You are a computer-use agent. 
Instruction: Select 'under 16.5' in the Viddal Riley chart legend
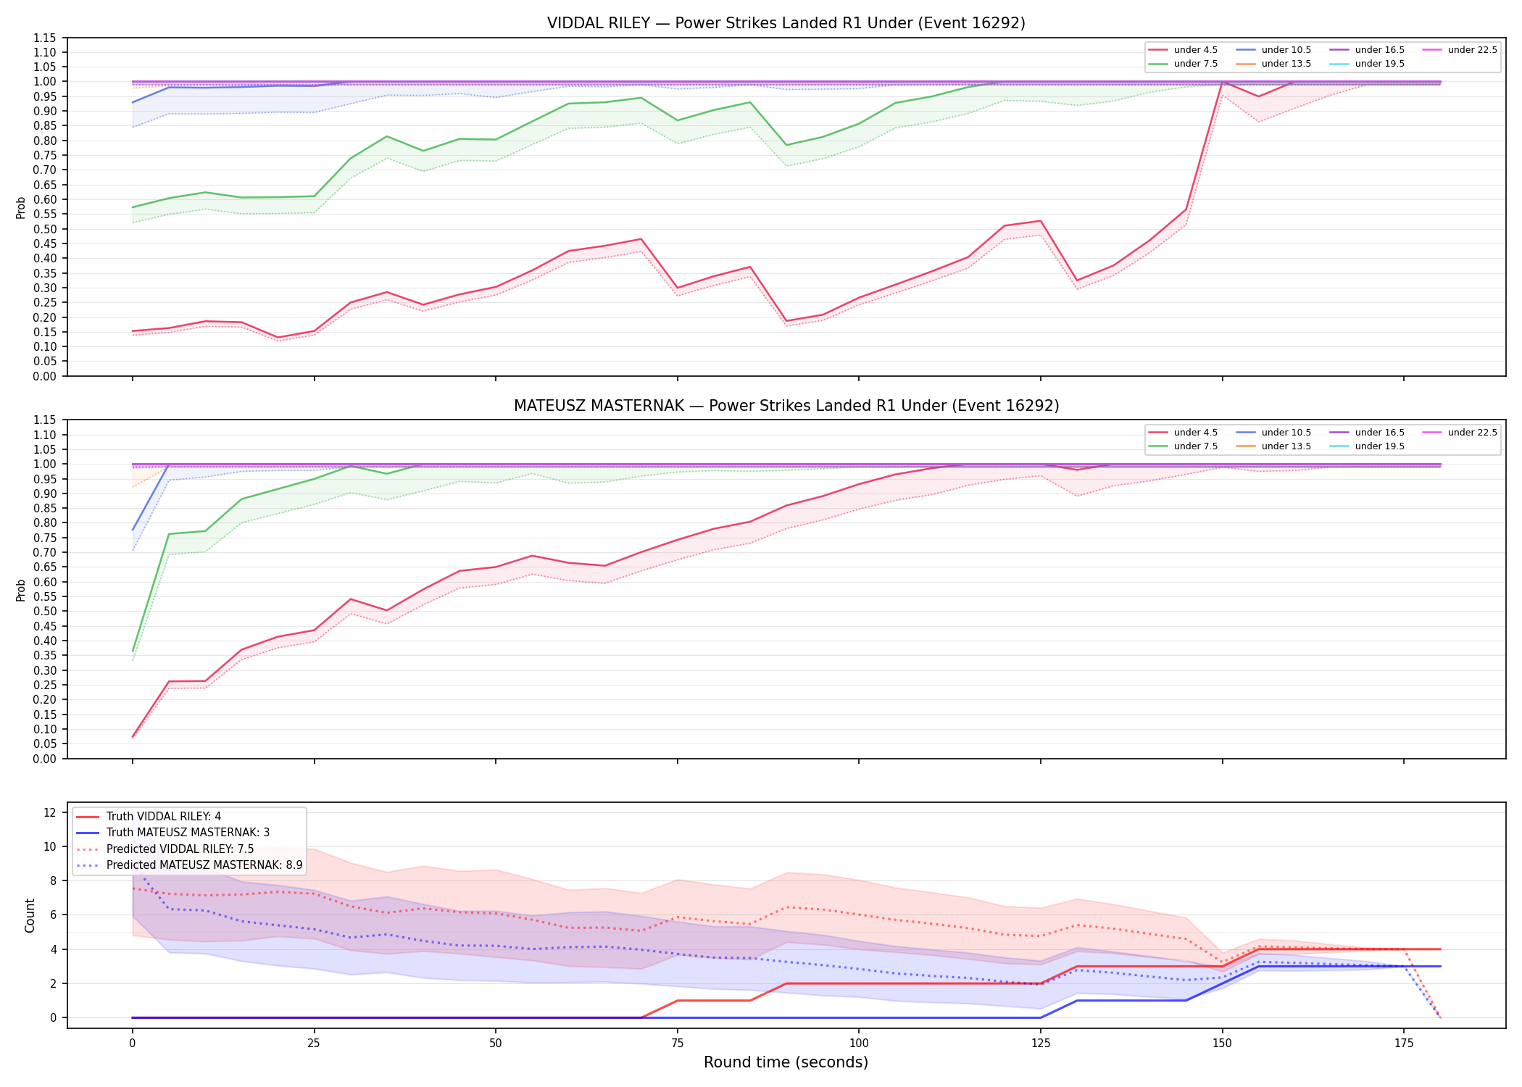click(x=1368, y=50)
